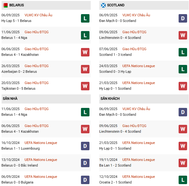Click the L badge for Scotland 1 - 3 Iceland

(183, 52)
